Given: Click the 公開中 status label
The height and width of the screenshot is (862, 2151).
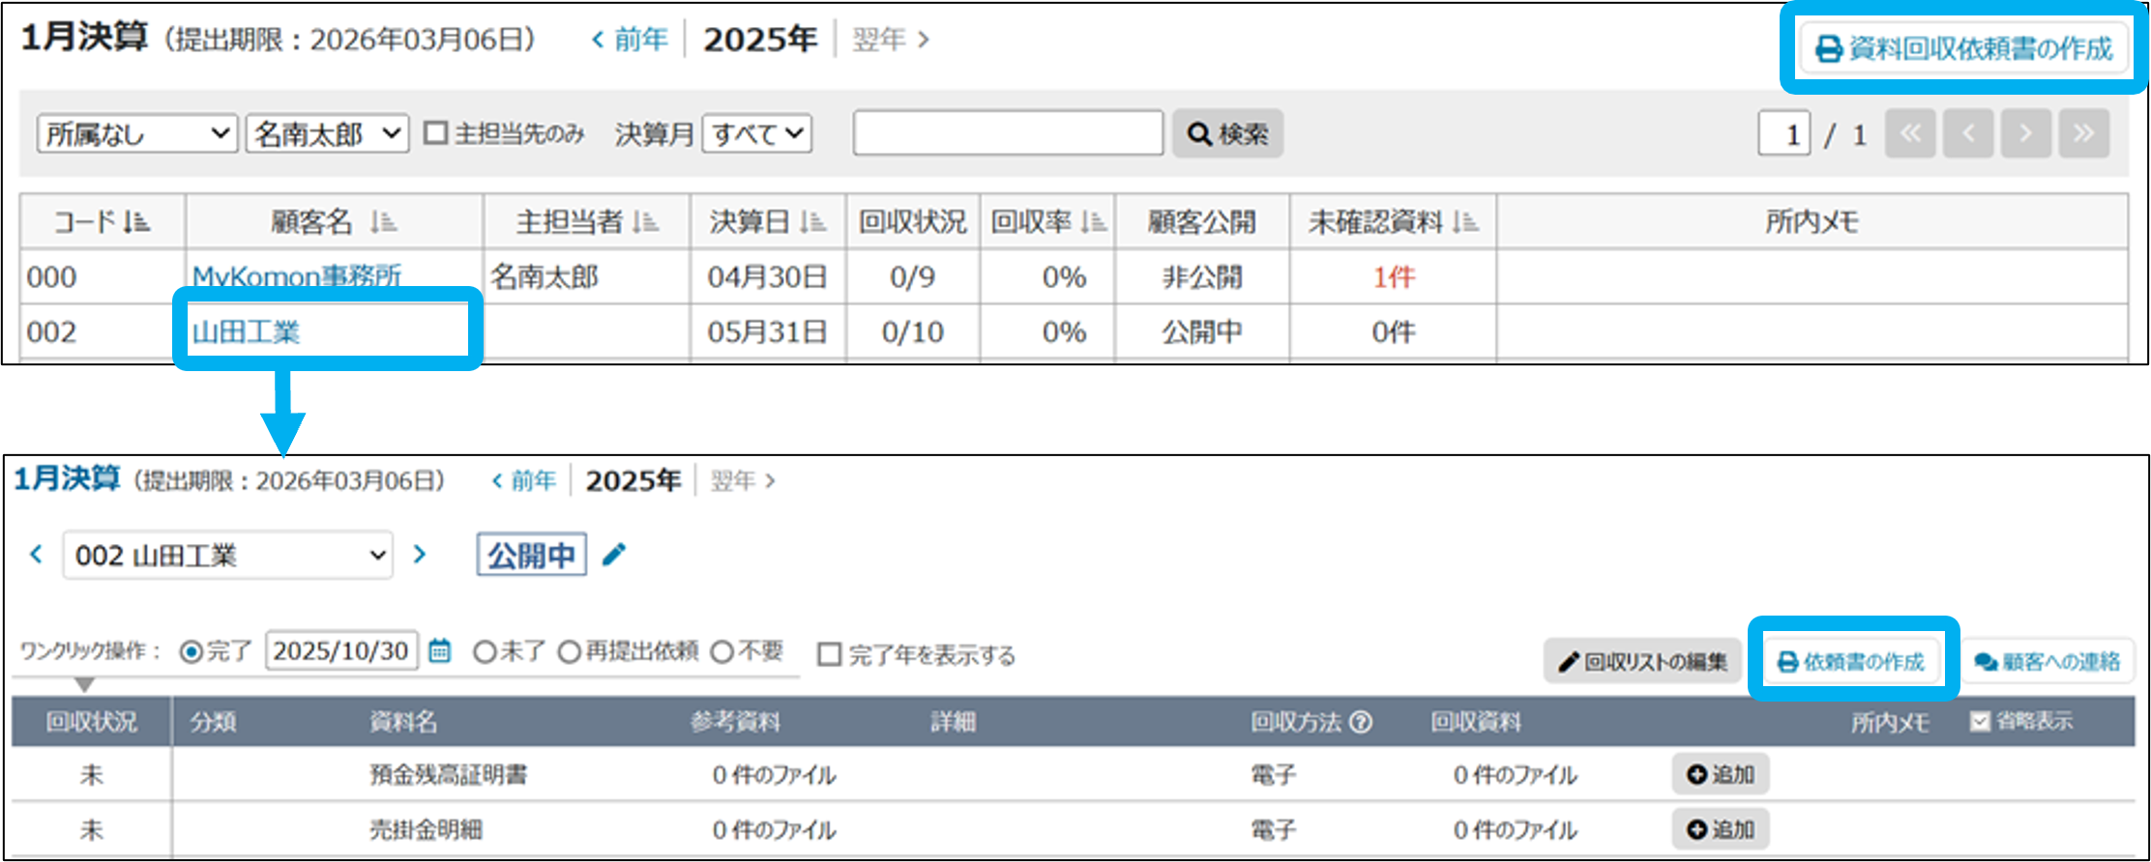Looking at the screenshot, I should (x=531, y=555).
